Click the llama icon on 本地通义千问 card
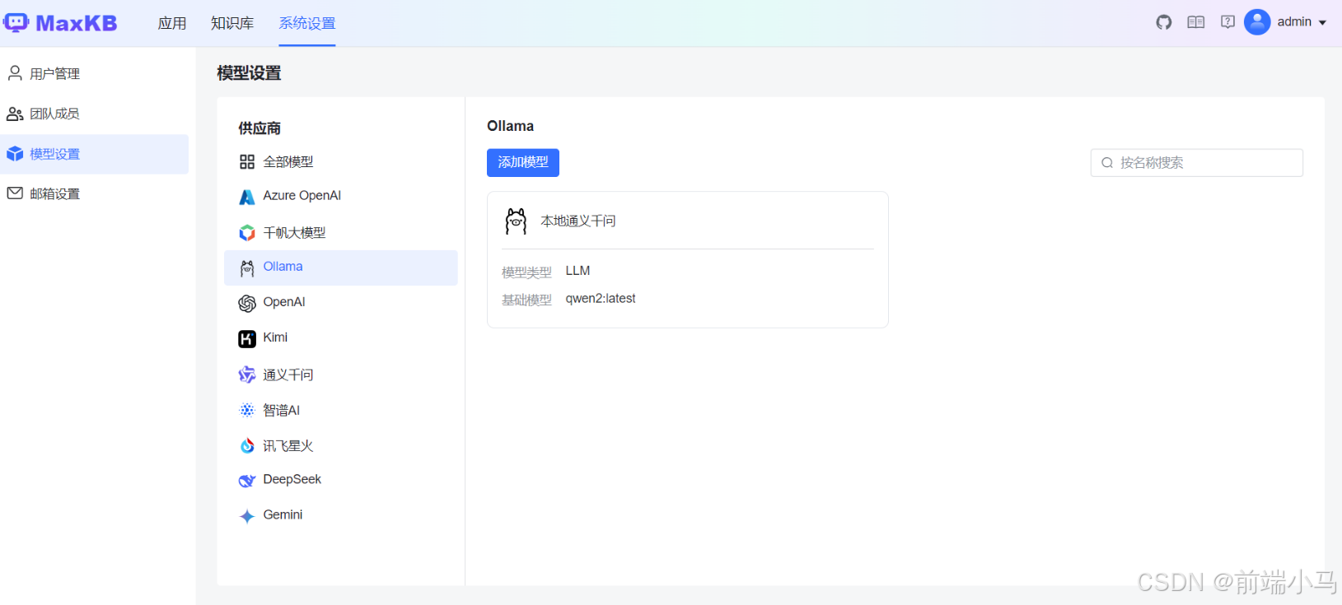Image resolution: width=1342 pixels, height=605 pixels. 516,221
